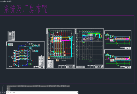Select the system piping schematic drawing sheet
The width and height of the screenshot is (137, 94).
click(x=25, y=55)
